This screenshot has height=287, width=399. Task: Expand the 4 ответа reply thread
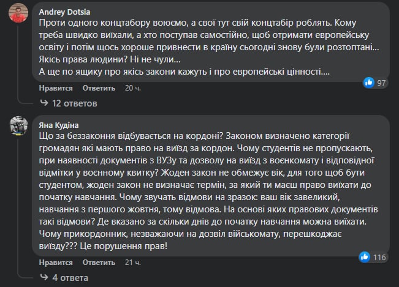(x=70, y=278)
